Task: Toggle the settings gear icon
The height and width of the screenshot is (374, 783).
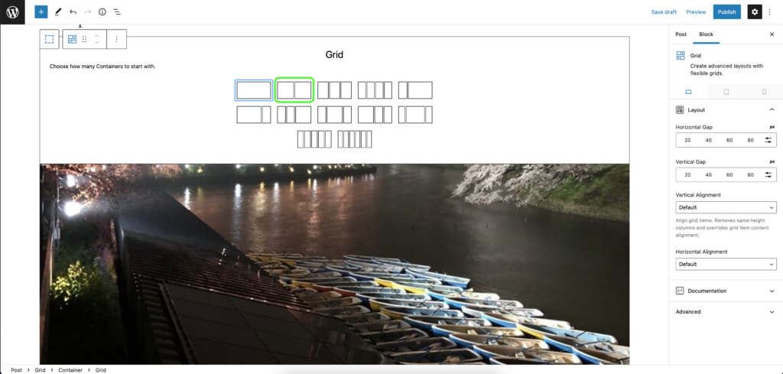Action: click(755, 12)
